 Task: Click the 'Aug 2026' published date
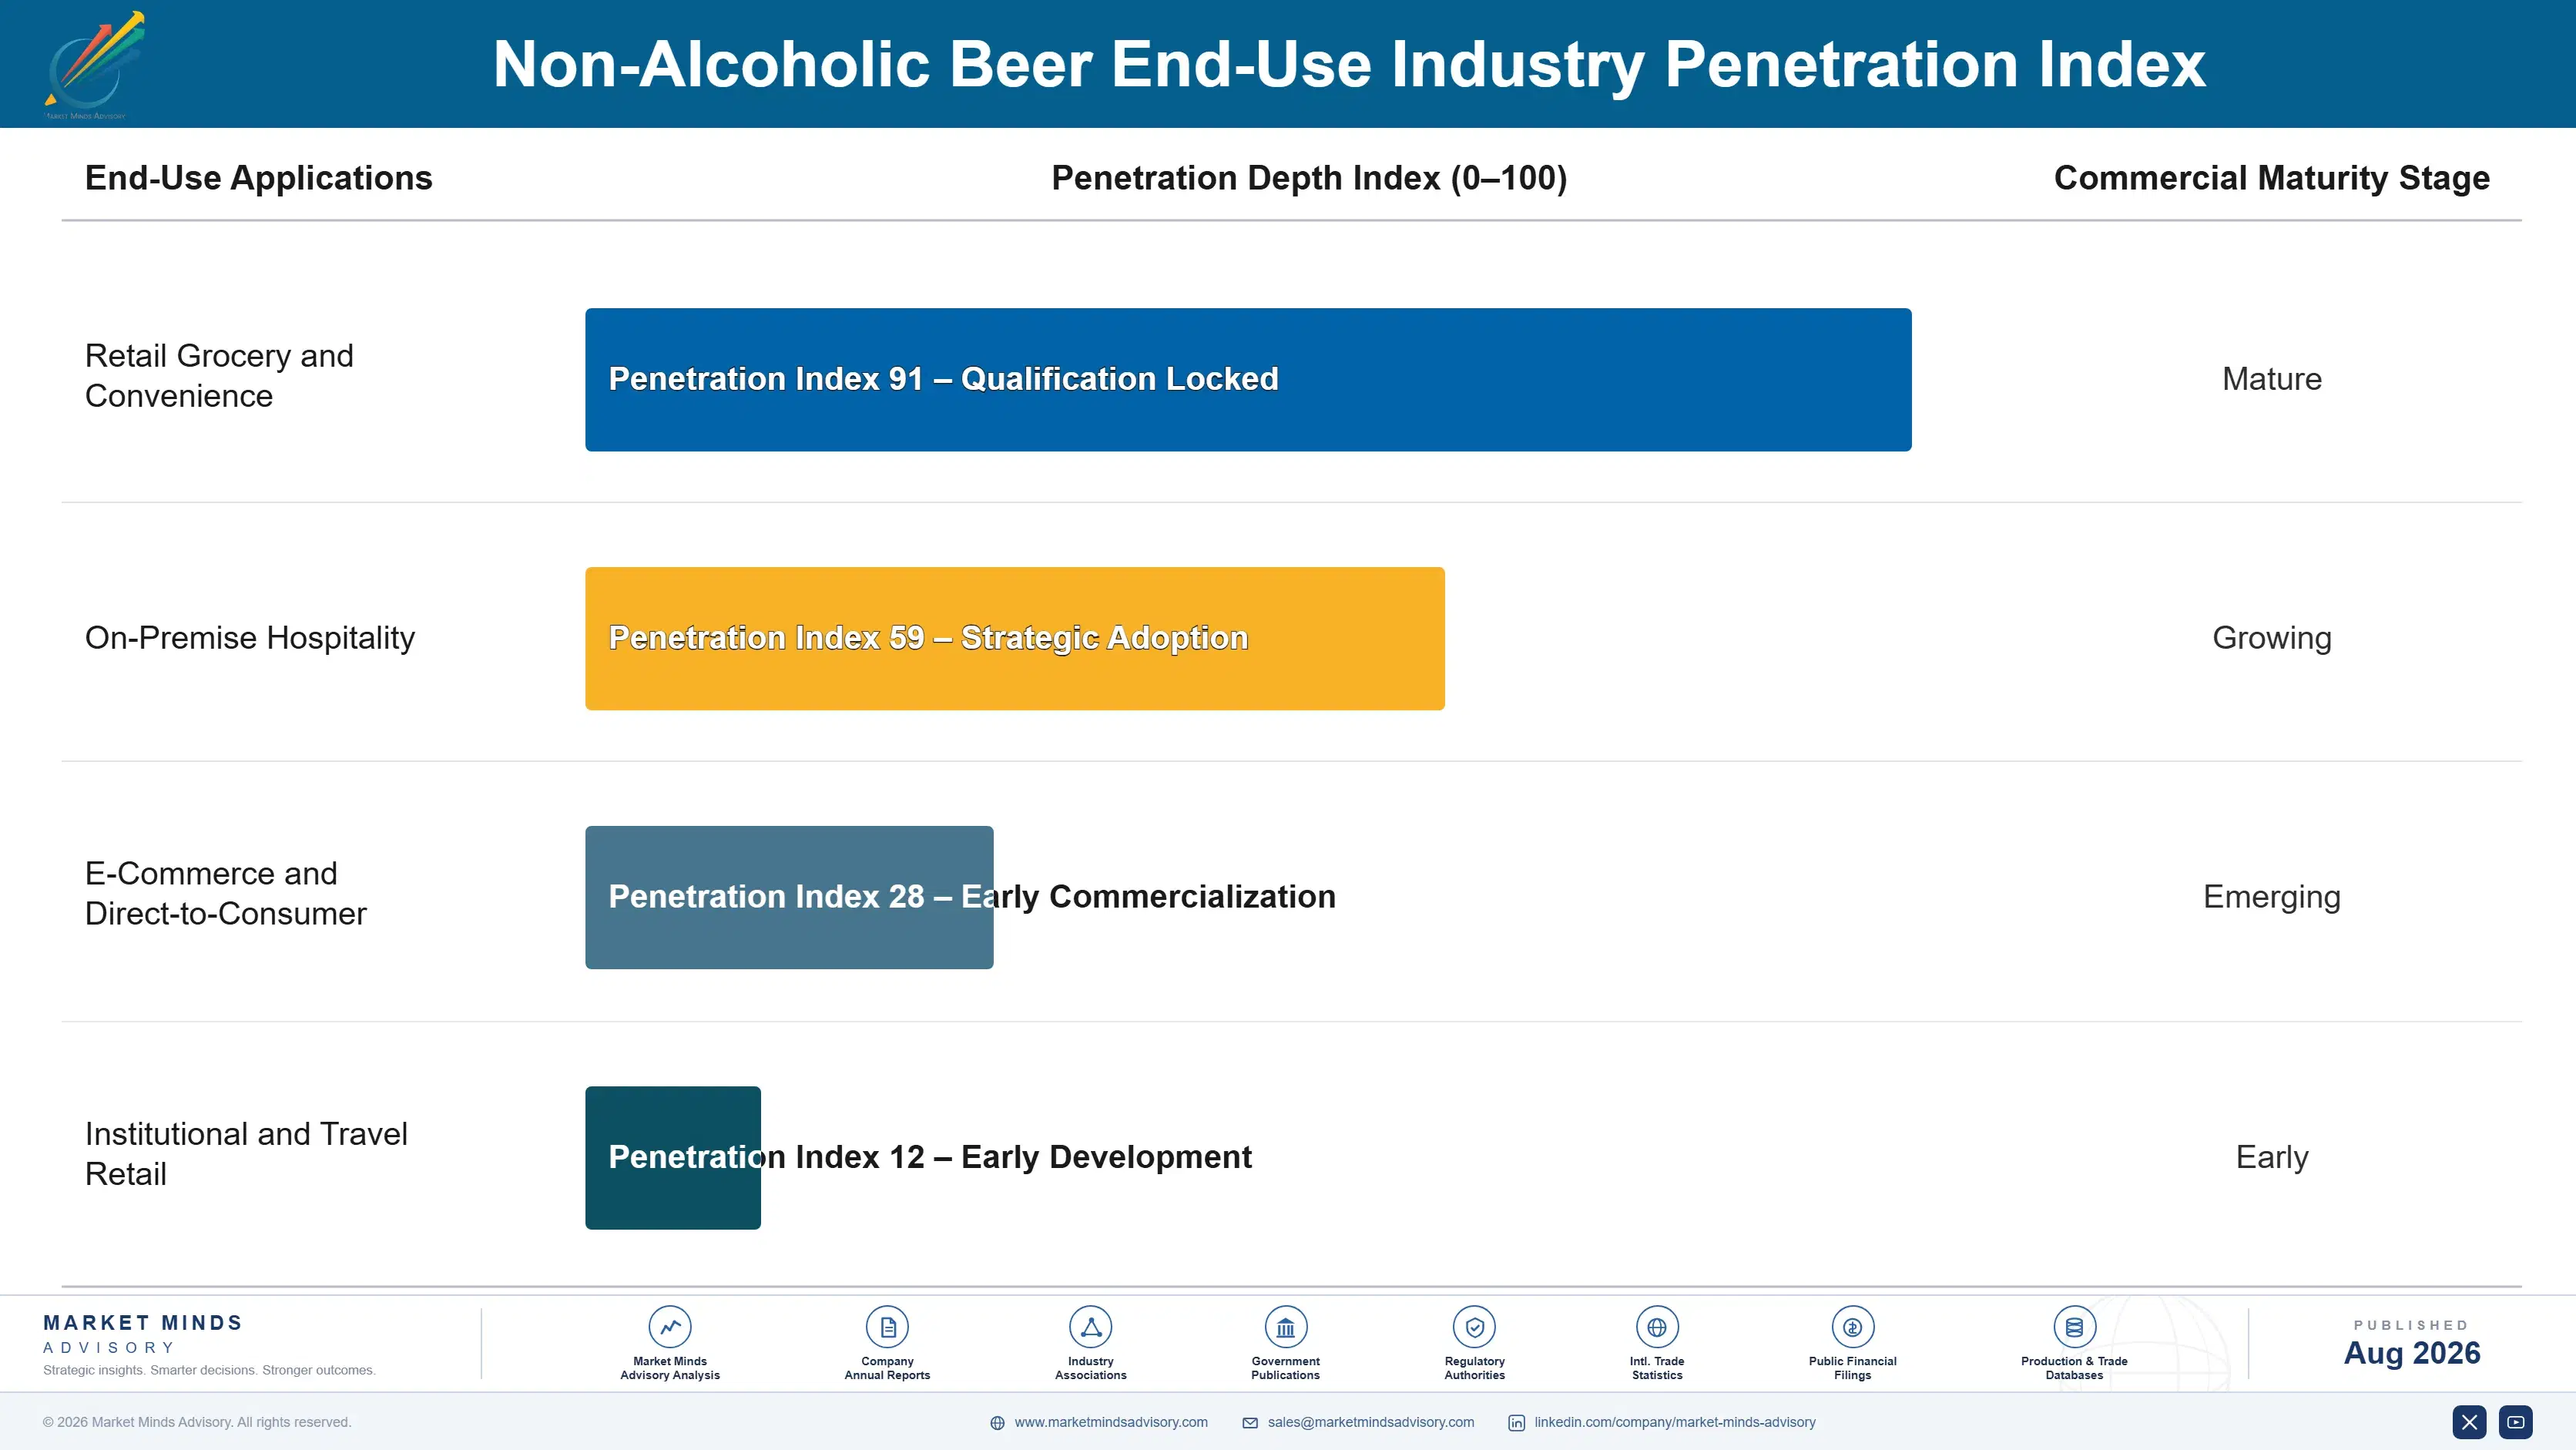coord(2412,1353)
